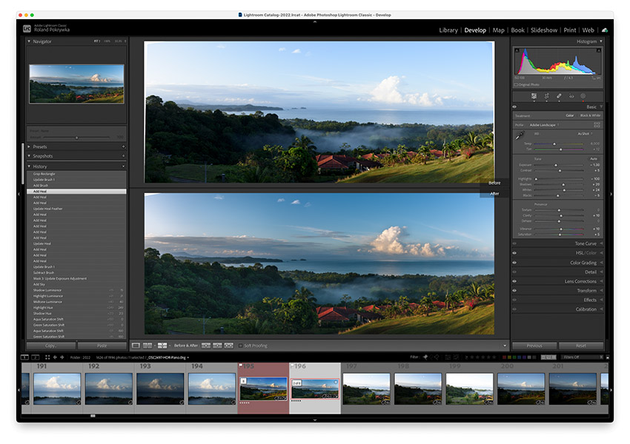Toggle HSL/Color panel visibility eye
This screenshot has width=630, height=444.
(514, 253)
